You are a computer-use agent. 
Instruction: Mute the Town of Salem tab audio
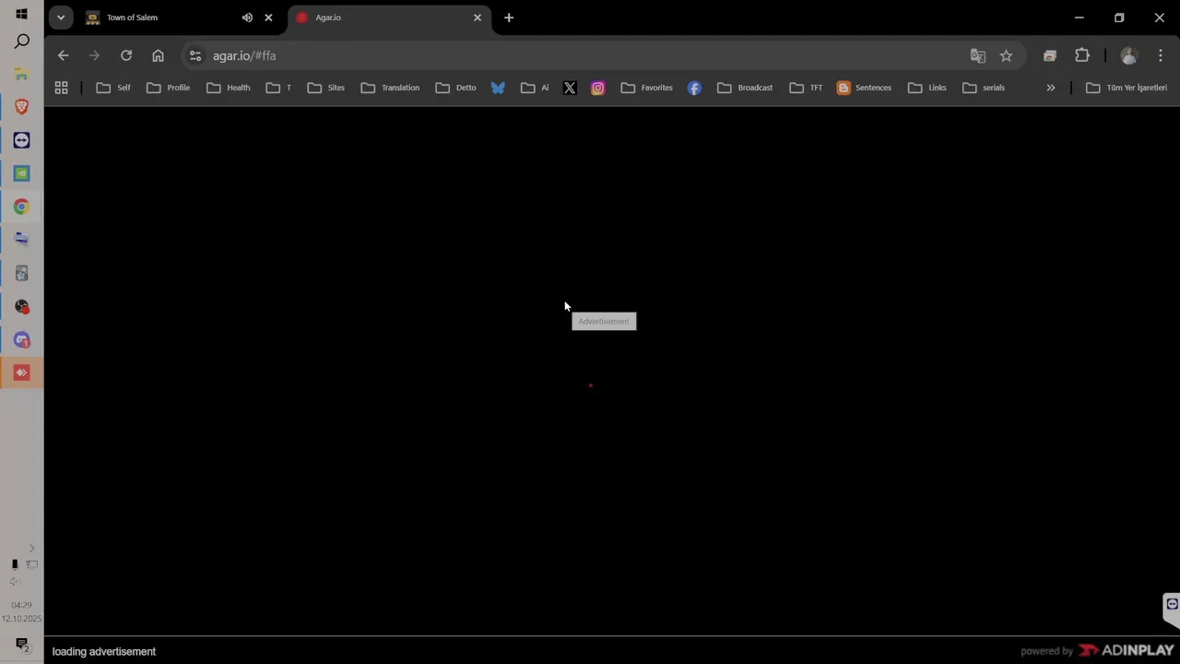coord(247,18)
